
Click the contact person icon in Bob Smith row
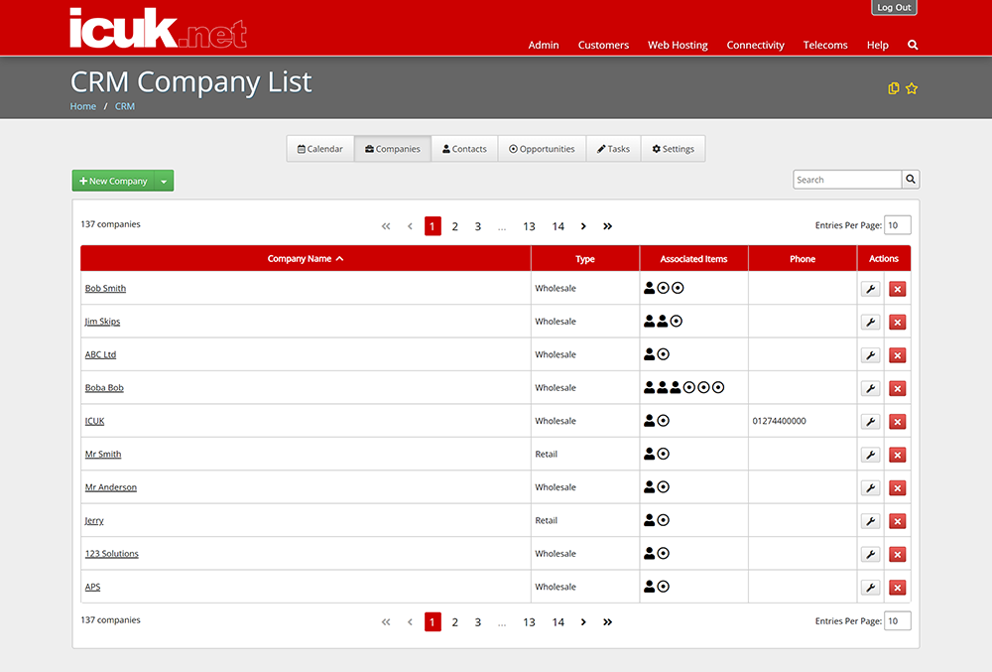649,288
